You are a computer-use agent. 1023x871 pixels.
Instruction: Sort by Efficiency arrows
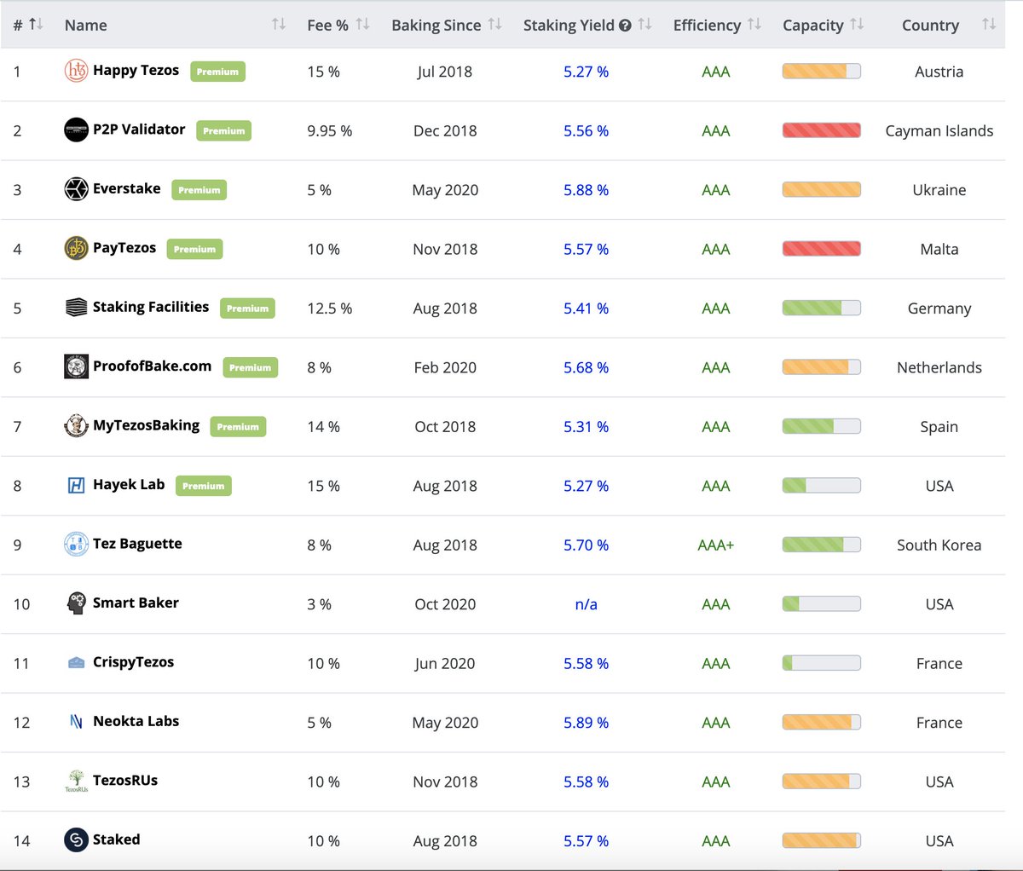click(754, 25)
